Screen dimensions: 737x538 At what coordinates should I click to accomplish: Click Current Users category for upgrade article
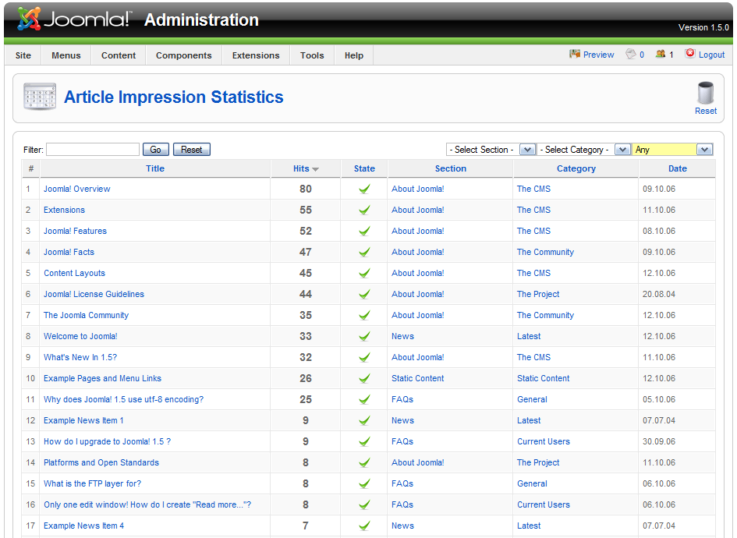(x=544, y=441)
